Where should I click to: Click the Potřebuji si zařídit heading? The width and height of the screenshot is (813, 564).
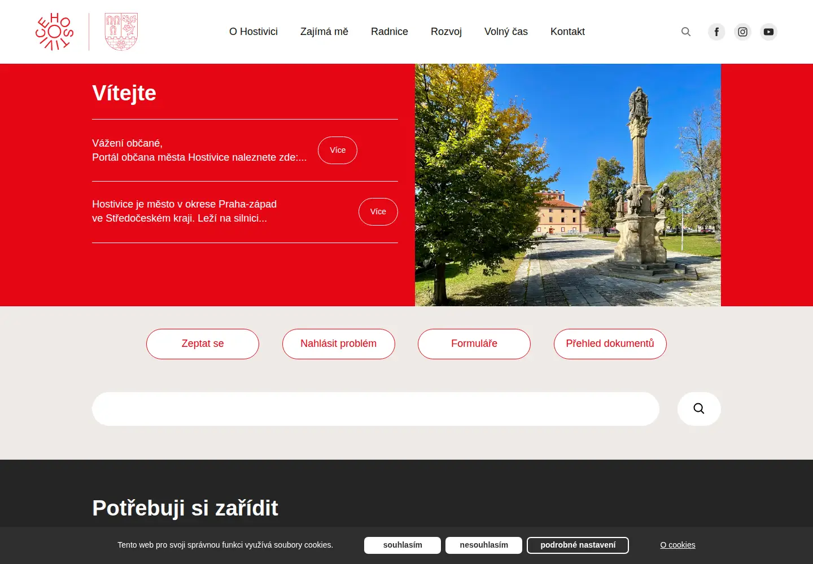tap(185, 508)
